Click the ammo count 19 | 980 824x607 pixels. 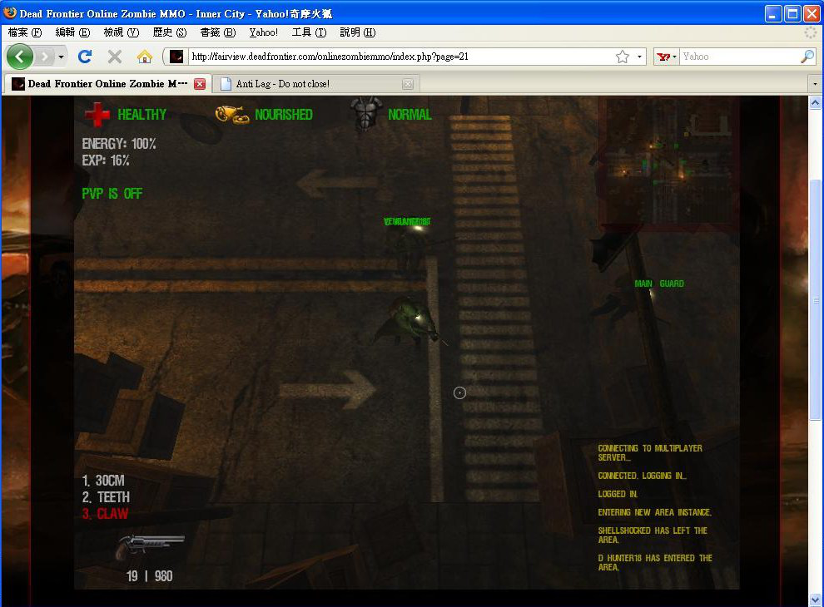point(149,576)
